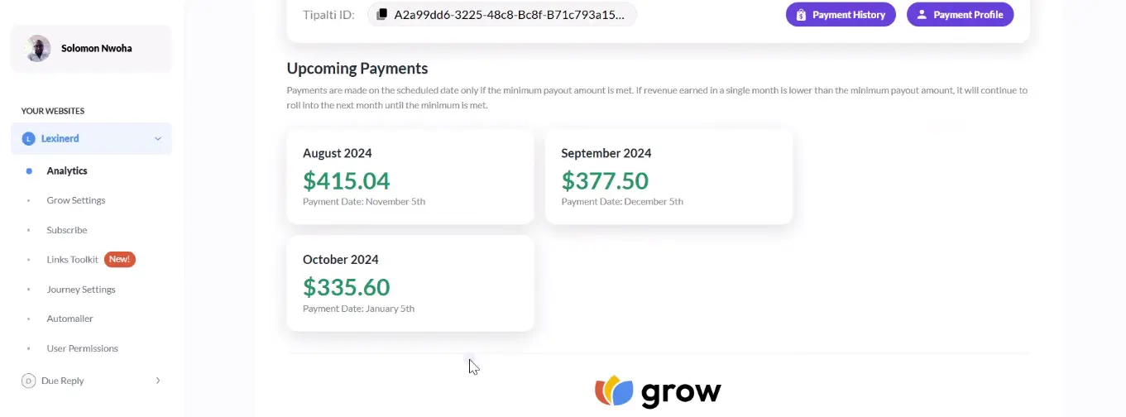Click the Grow logo in footer
1126x417 pixels.
pyautogui.click(x=658, y=391)
